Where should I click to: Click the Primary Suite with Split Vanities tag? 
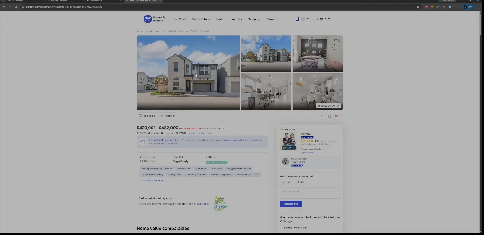(x=157, y=168)
